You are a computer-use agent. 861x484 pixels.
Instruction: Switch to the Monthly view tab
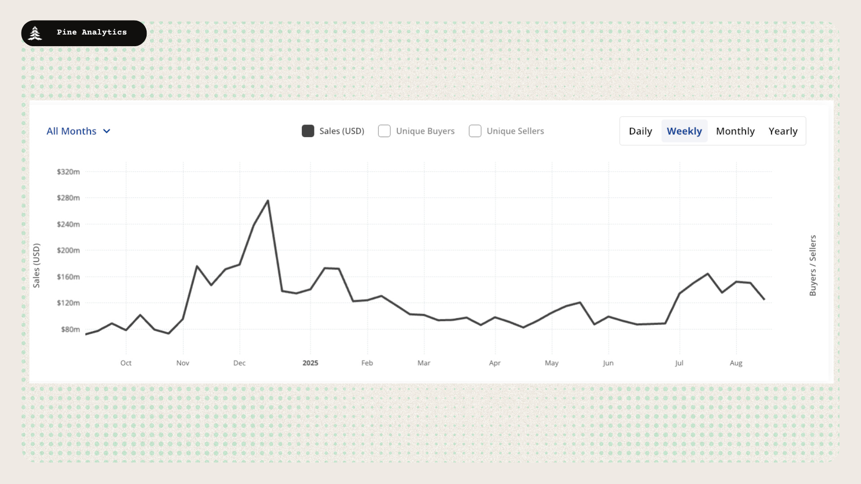[735, 131]
